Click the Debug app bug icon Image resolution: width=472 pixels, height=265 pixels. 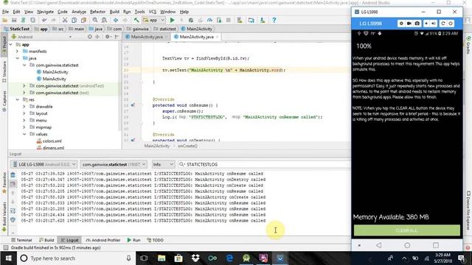pyautogui.click(x=190, y=20)
